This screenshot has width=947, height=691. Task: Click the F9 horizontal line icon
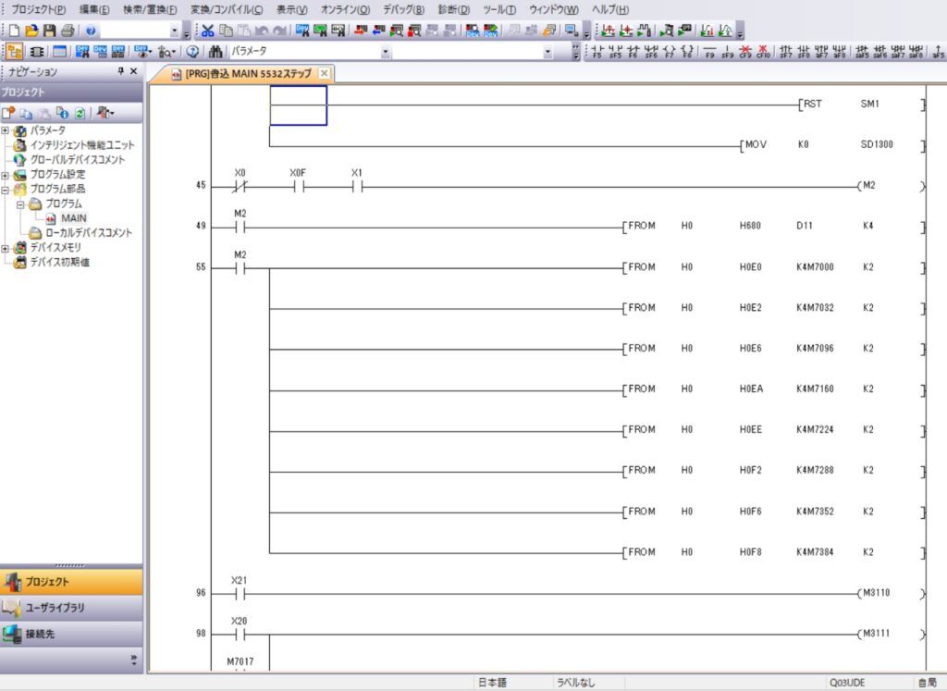(x=709, y=52)
